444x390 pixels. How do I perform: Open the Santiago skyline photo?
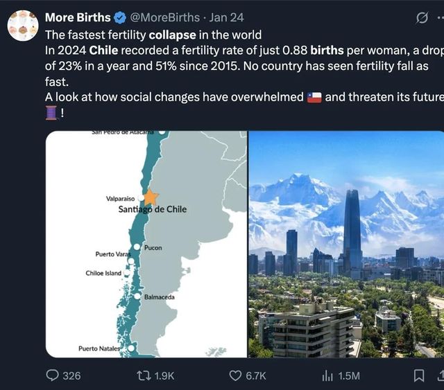click(x=346, y=244)
